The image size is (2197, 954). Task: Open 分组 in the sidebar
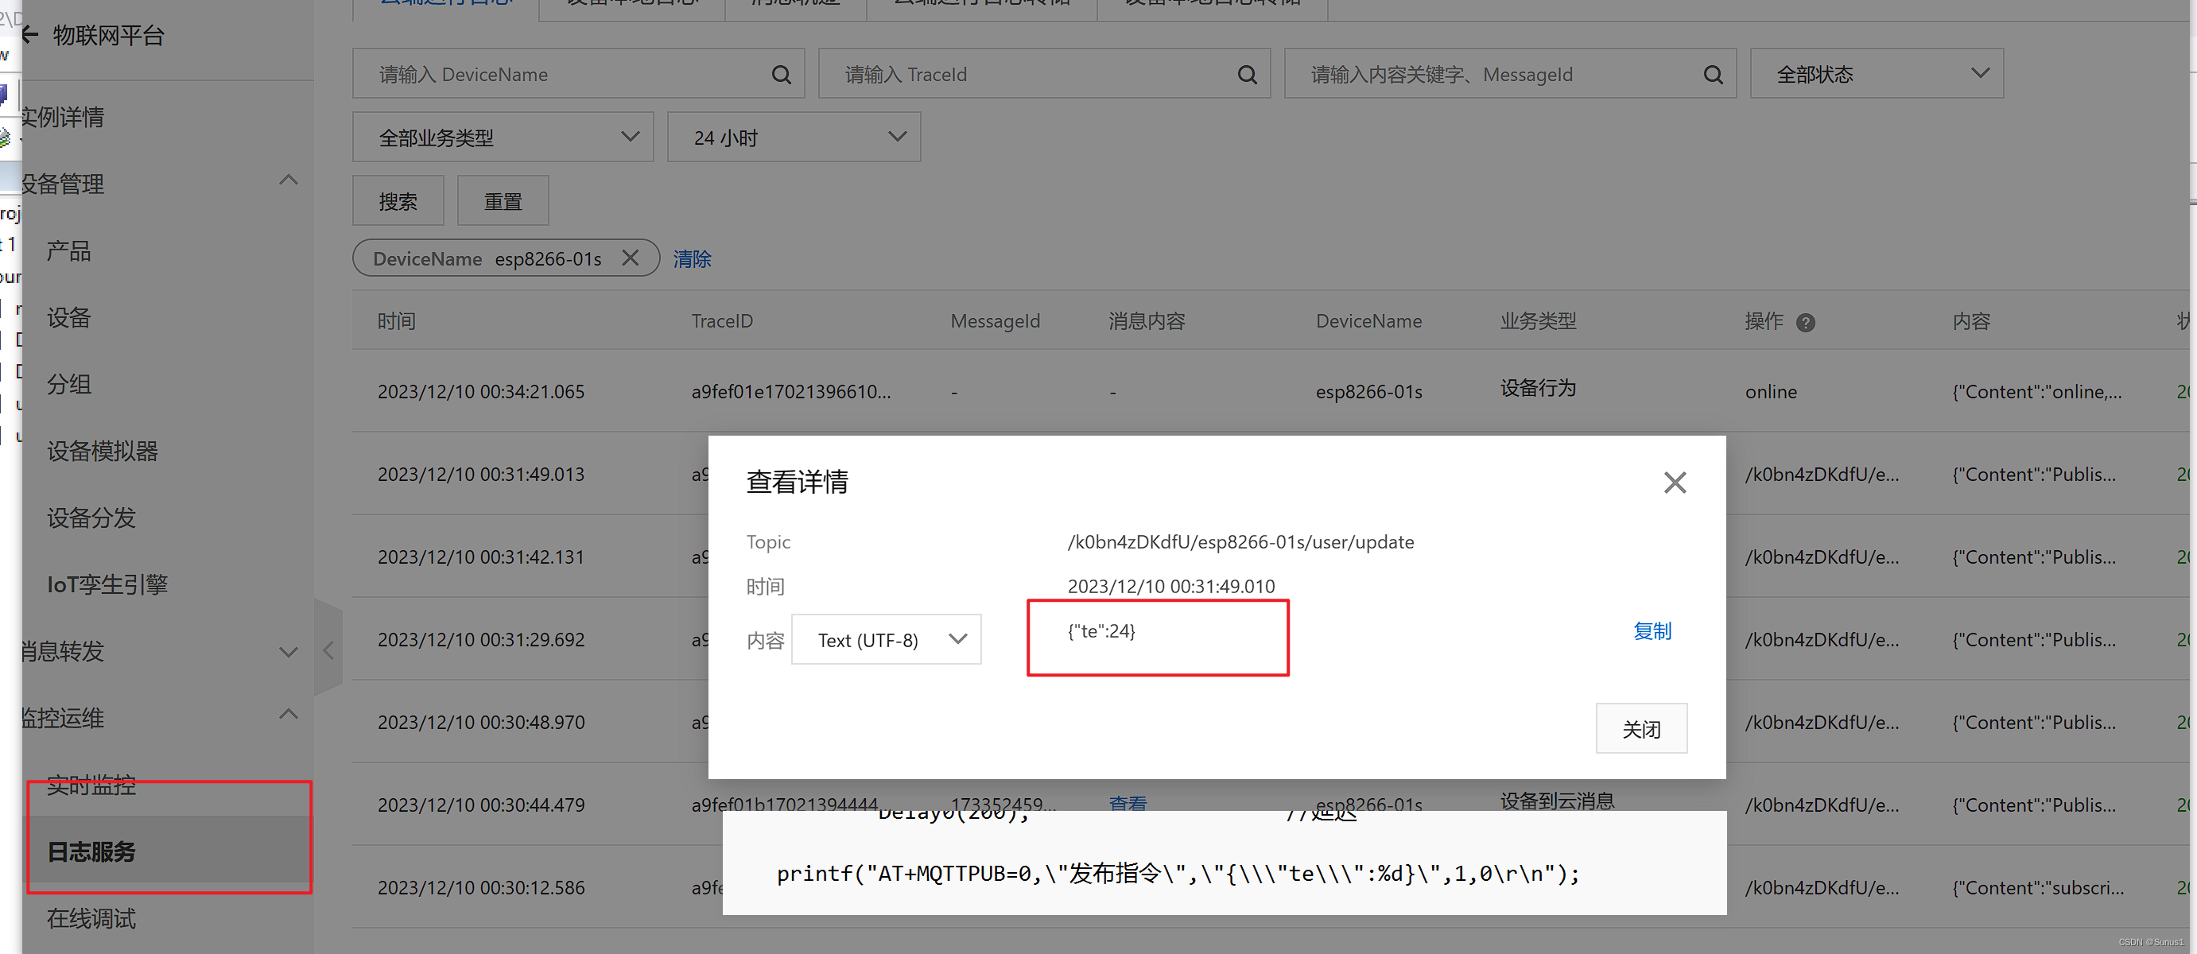(x=68, y=384)
